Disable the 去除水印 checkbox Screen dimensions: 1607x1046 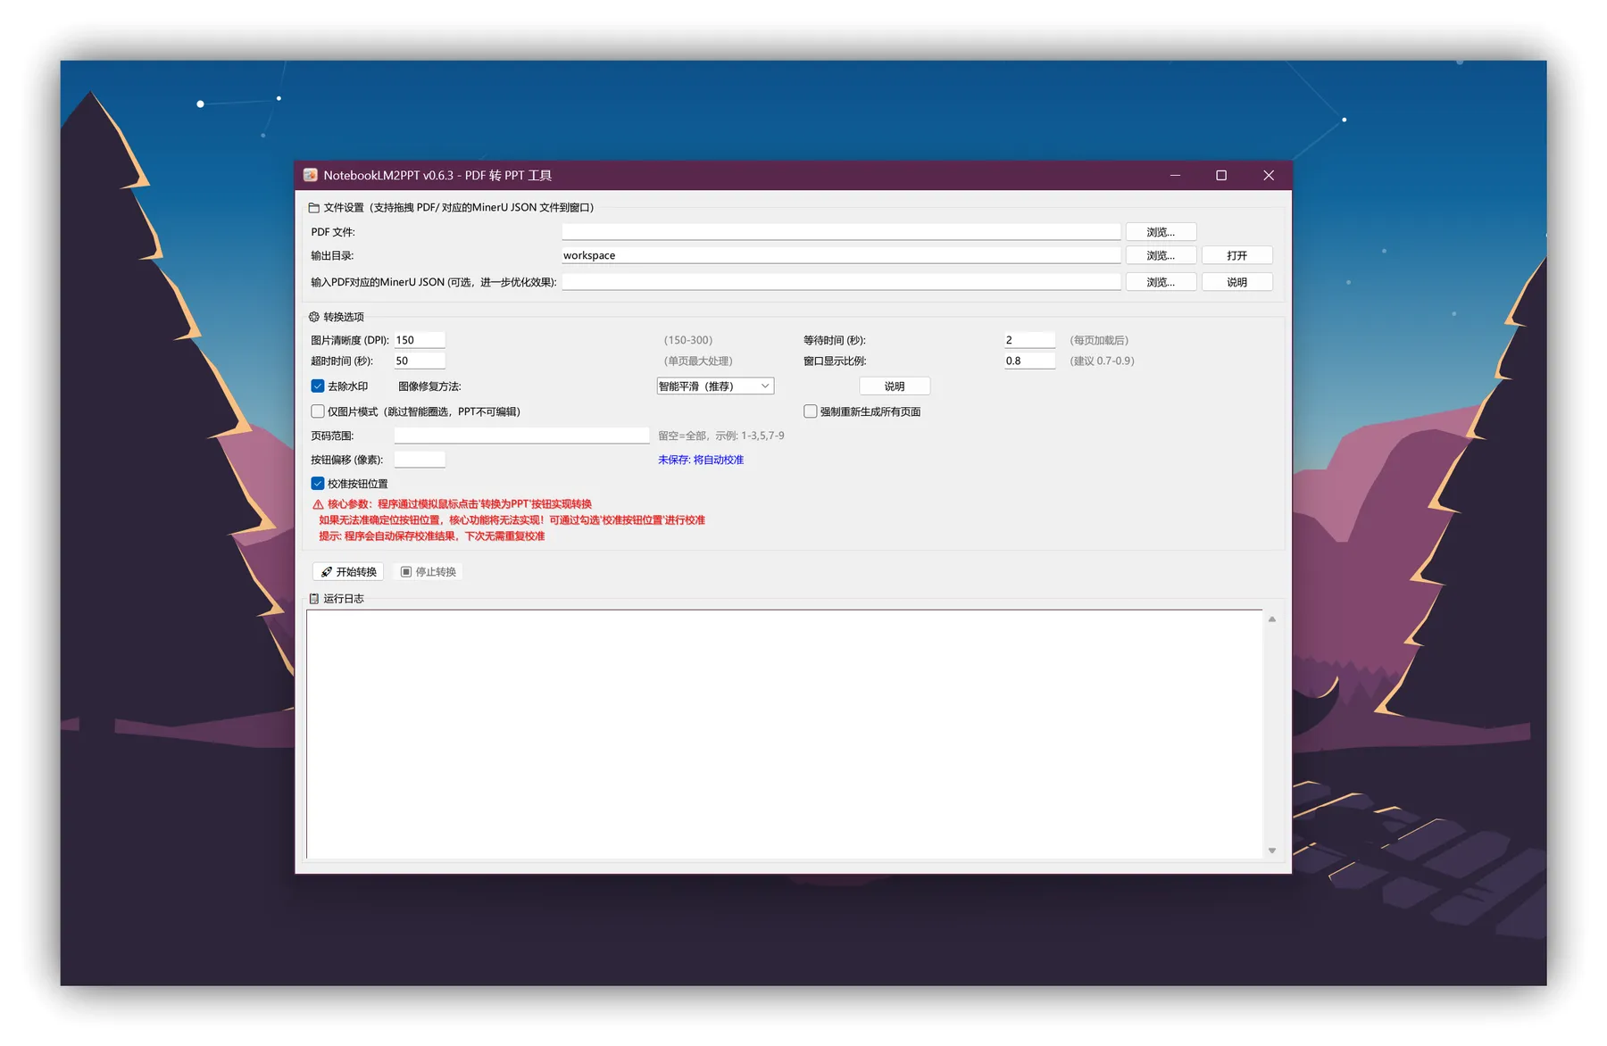point(318,386)
